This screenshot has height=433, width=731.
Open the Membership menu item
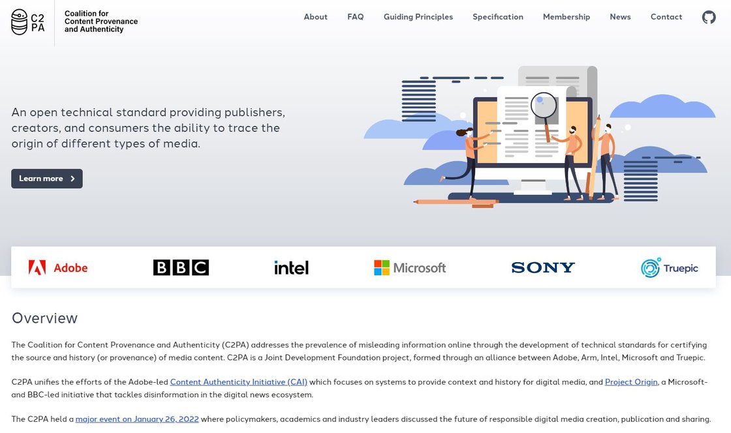coord(567,17)
